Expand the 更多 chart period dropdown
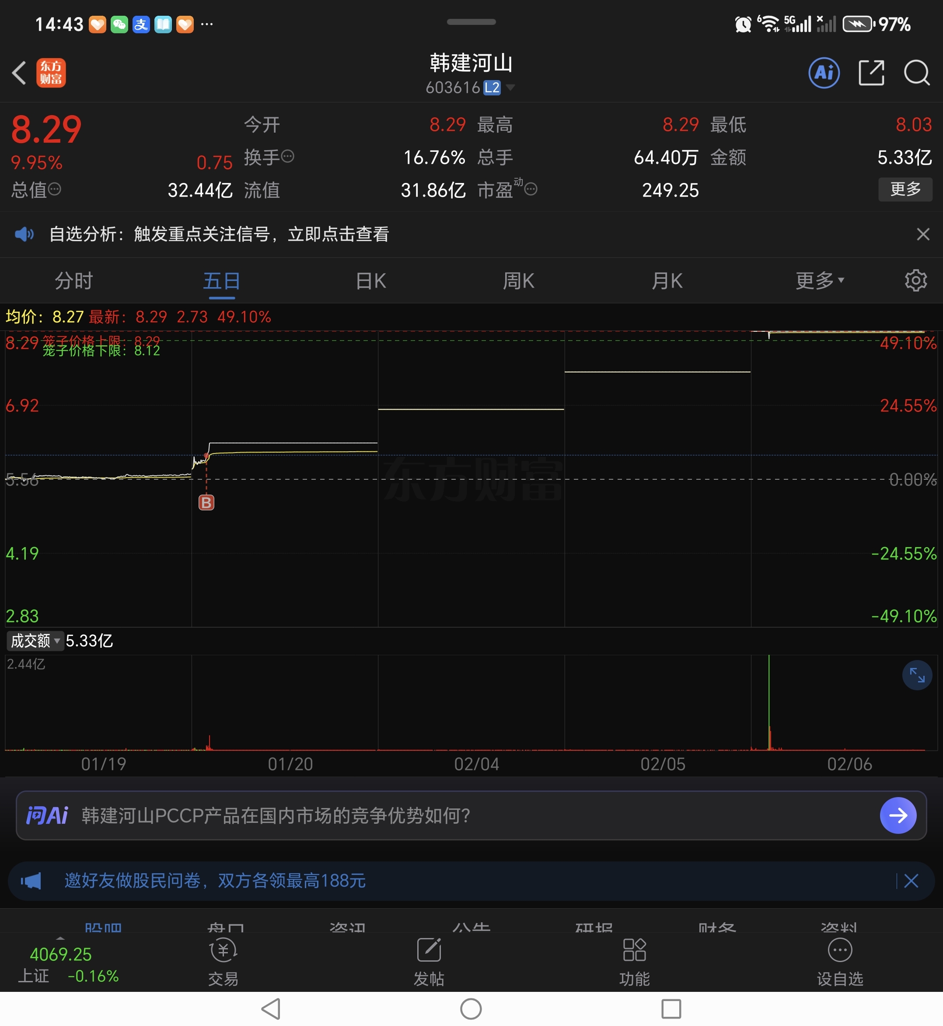The width and height of the screenshot is (943, 1026). (820, 281)
